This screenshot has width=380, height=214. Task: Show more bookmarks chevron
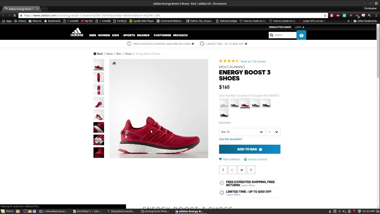click(x=348, y=21)
